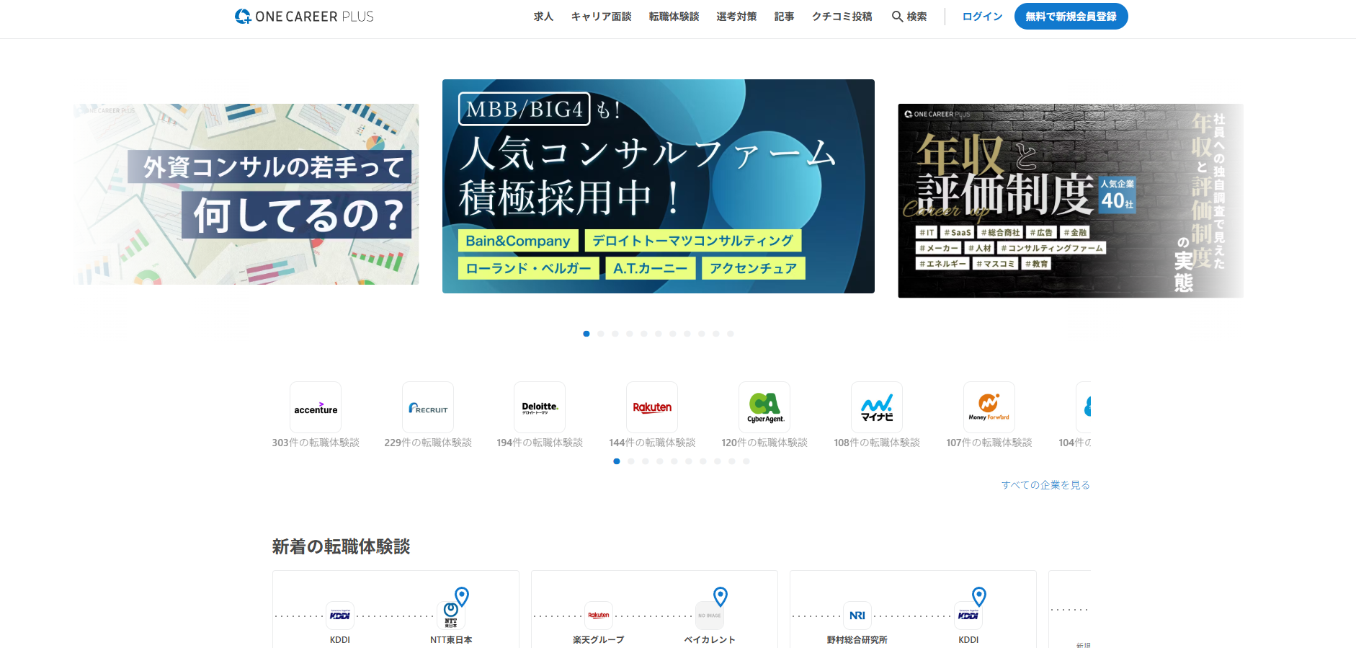Open the 求人 menu item
The height and width of the screenshot is (648, 1356).
543,17
